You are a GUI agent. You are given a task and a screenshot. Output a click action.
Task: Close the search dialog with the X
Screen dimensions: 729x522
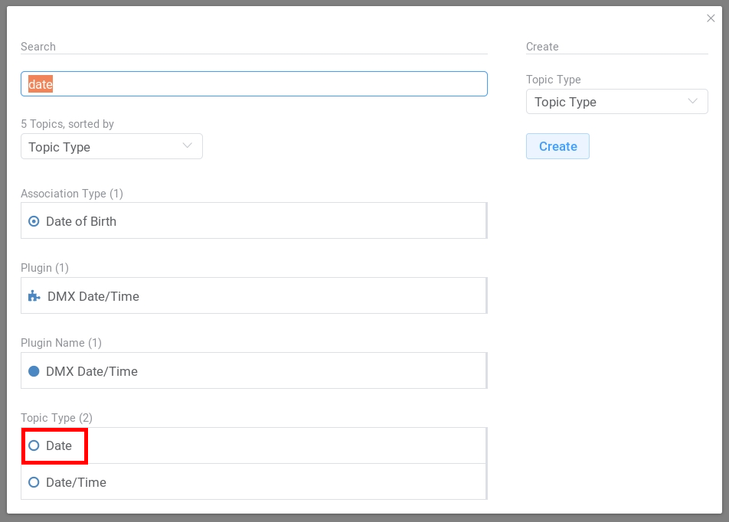[711, 18]
